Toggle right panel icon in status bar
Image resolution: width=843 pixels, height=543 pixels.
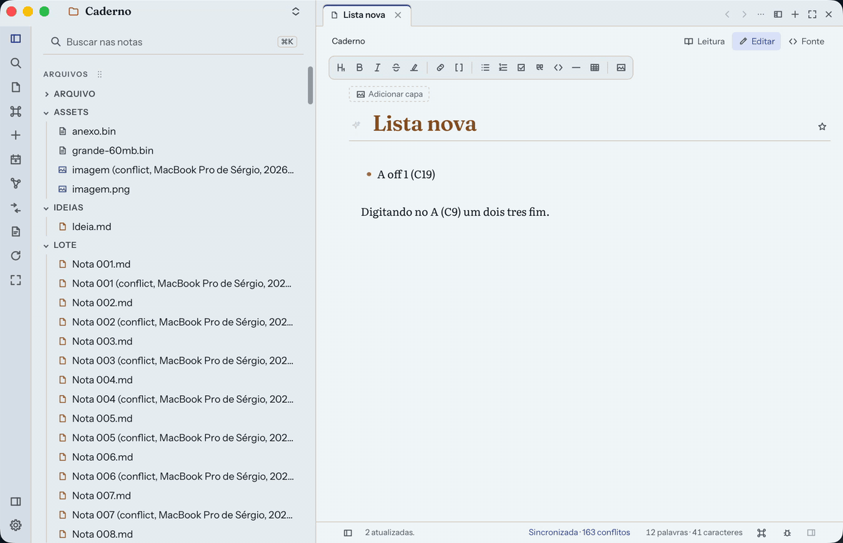[812, 533]
